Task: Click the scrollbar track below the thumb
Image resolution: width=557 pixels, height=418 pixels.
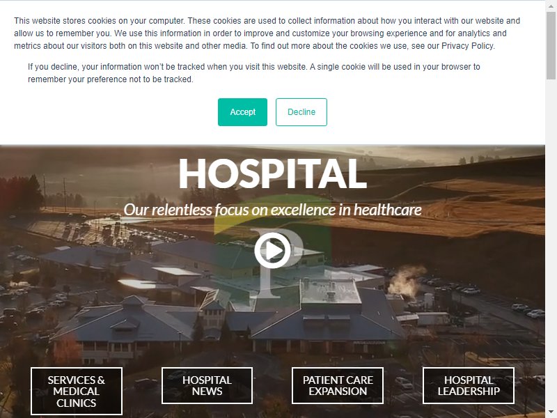Action: tap(551, 245)
